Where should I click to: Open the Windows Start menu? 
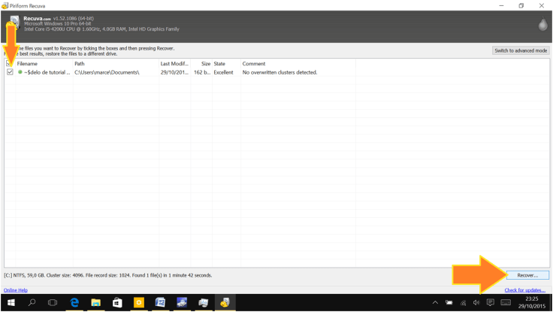(x=11, y=302)
